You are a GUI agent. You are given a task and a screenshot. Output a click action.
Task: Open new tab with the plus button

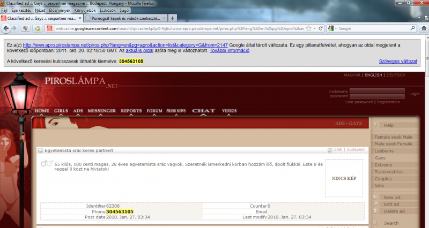pos(172,18)
